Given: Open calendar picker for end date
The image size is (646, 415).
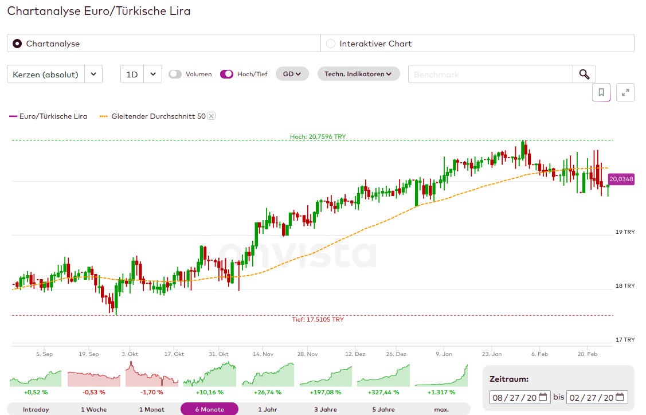Looking at the screenshot, I should [620, 397].
